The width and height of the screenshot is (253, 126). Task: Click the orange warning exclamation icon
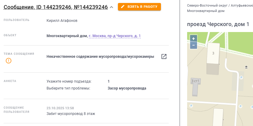click(x=9, y=61)
